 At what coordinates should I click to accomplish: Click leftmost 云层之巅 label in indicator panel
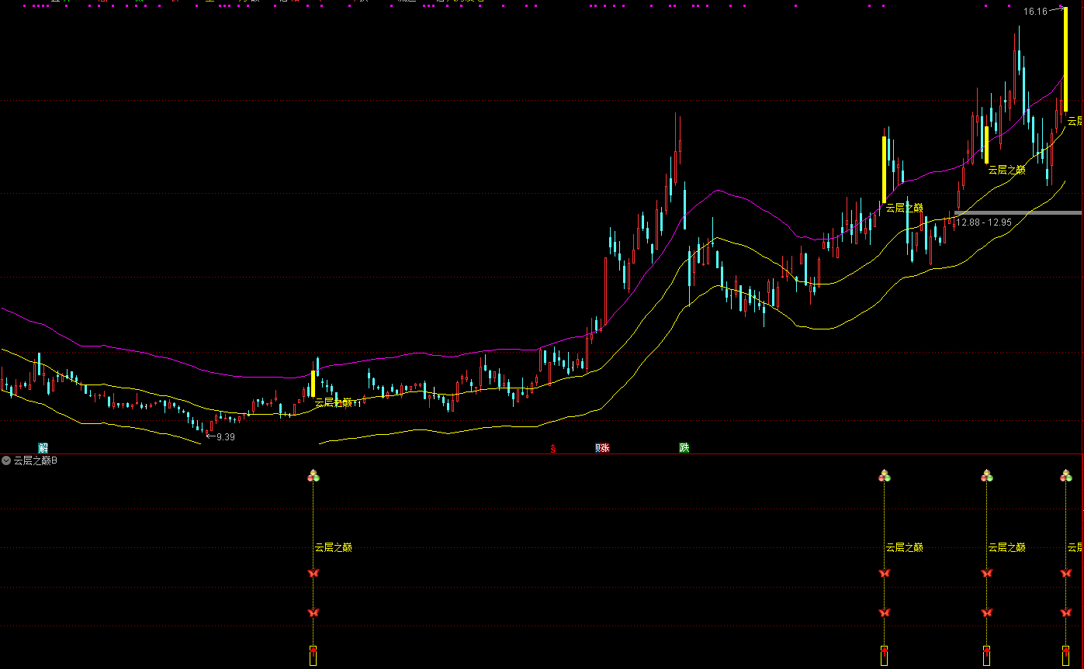click(334, 547)
